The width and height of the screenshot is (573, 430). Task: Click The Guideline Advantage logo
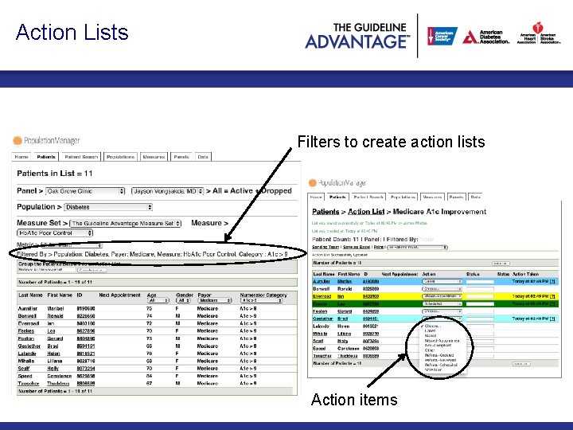[357, 36]
